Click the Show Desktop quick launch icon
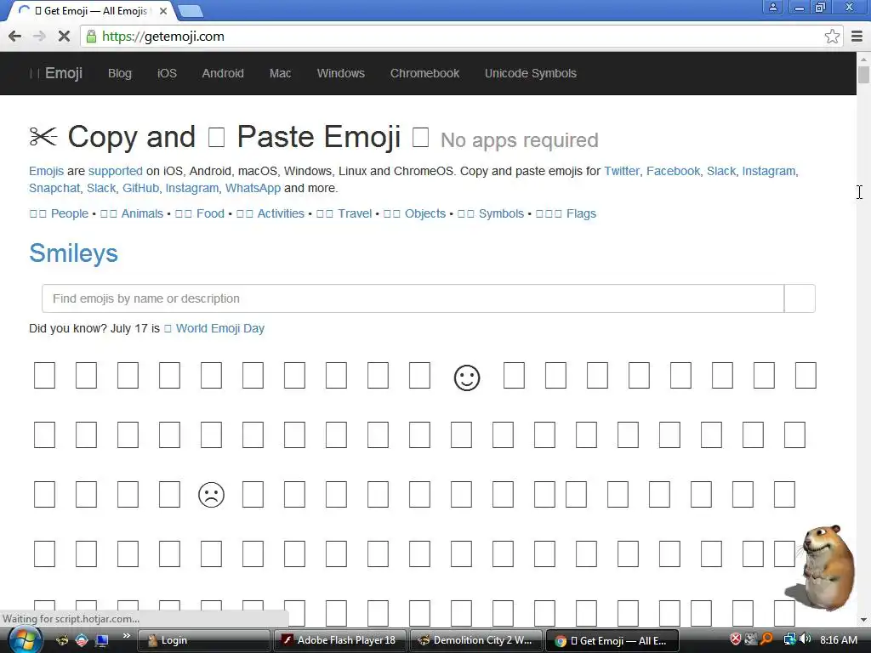 (102, 641)
